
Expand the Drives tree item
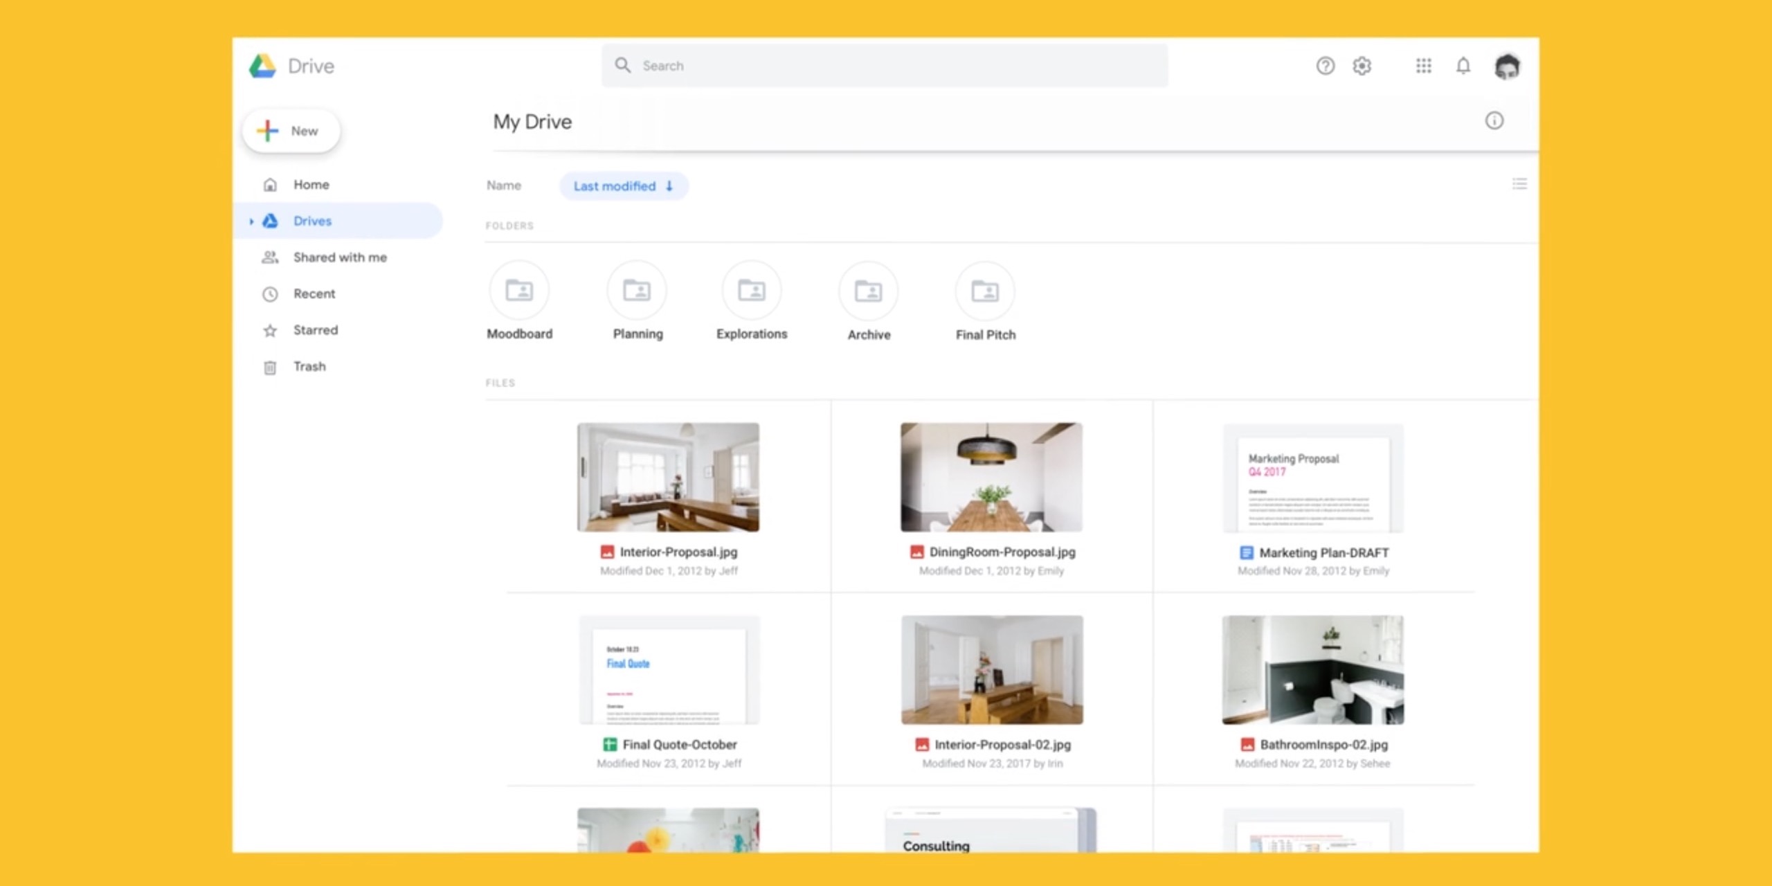(x=251, y=221)
